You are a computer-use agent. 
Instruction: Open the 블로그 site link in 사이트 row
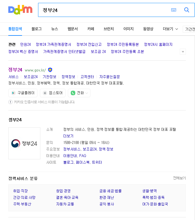point(68,162)
